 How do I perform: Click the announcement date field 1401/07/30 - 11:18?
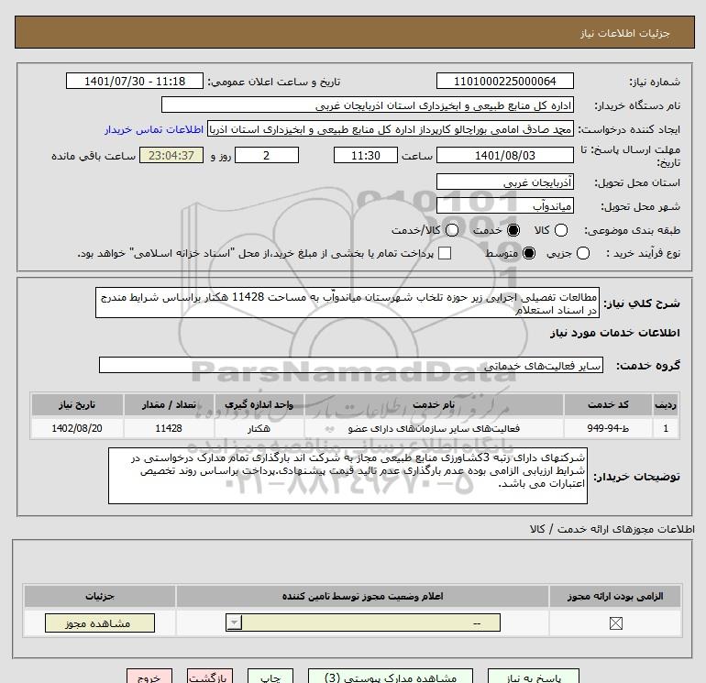[135, 81]
